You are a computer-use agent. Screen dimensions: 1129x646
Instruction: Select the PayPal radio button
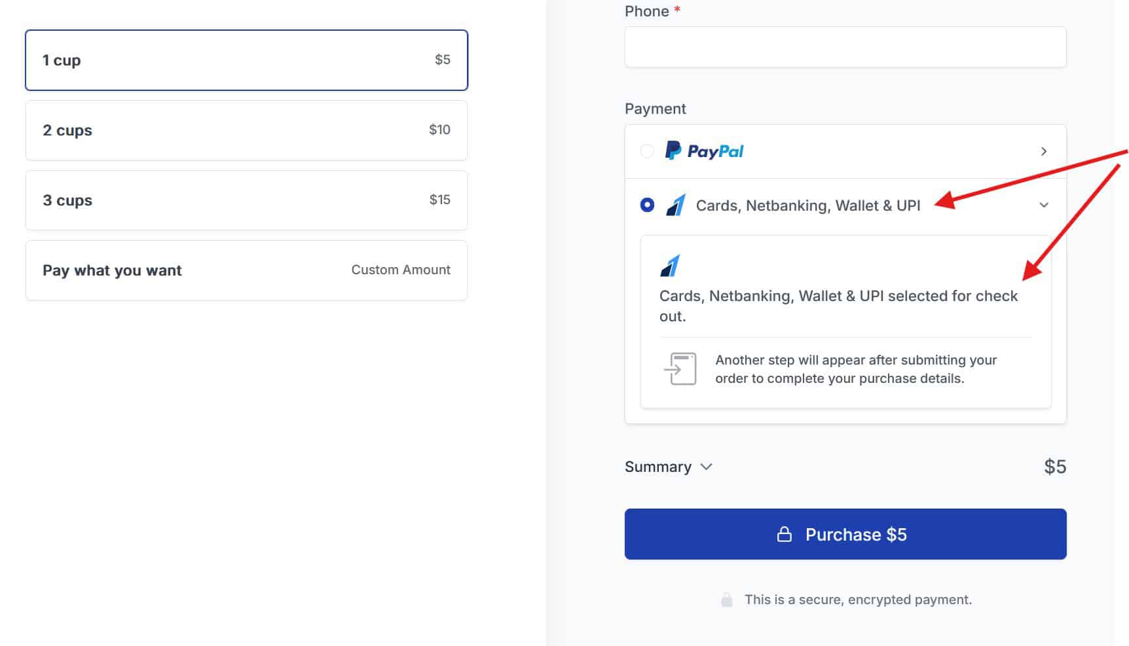click(x=647, y=151)
